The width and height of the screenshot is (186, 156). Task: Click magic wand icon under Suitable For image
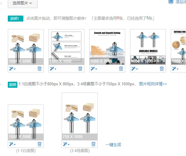pos(174,69)
